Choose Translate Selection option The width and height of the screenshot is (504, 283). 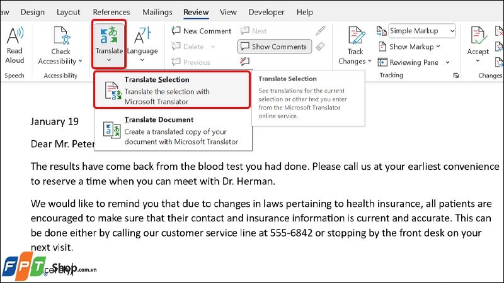click(172, 90)
